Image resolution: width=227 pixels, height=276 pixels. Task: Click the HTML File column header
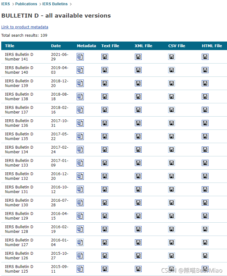(212, 46)
